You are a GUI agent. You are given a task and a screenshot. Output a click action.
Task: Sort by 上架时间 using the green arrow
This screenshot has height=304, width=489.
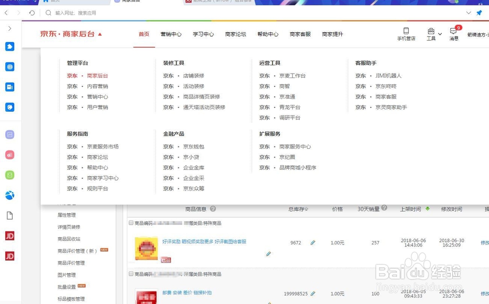tap(427, 209)
